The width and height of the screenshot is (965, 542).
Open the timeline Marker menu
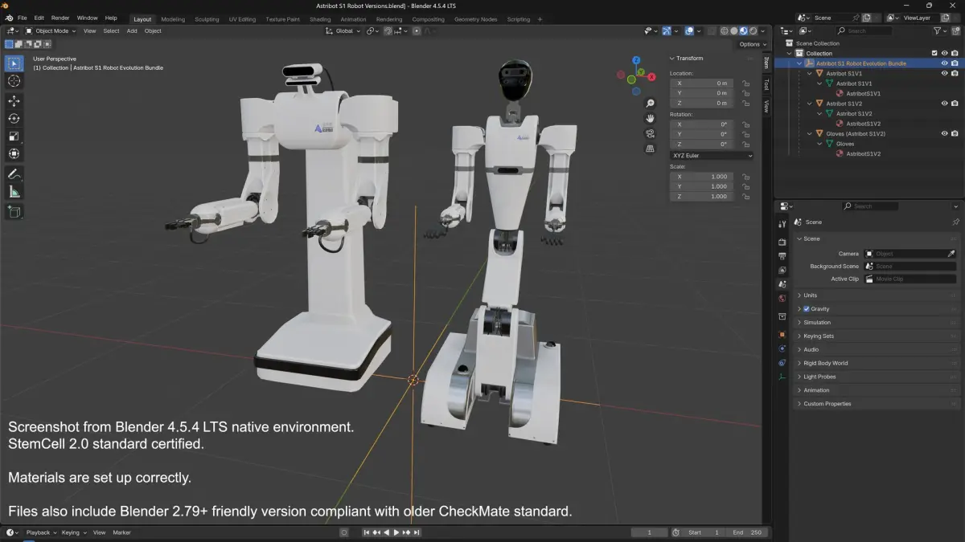[121, 532]
